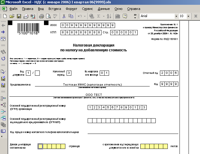Image resolution: width=200 pixels, height=154 pixels.
Task: Apply bold formatting with Ж button
Action: (196, 16)
